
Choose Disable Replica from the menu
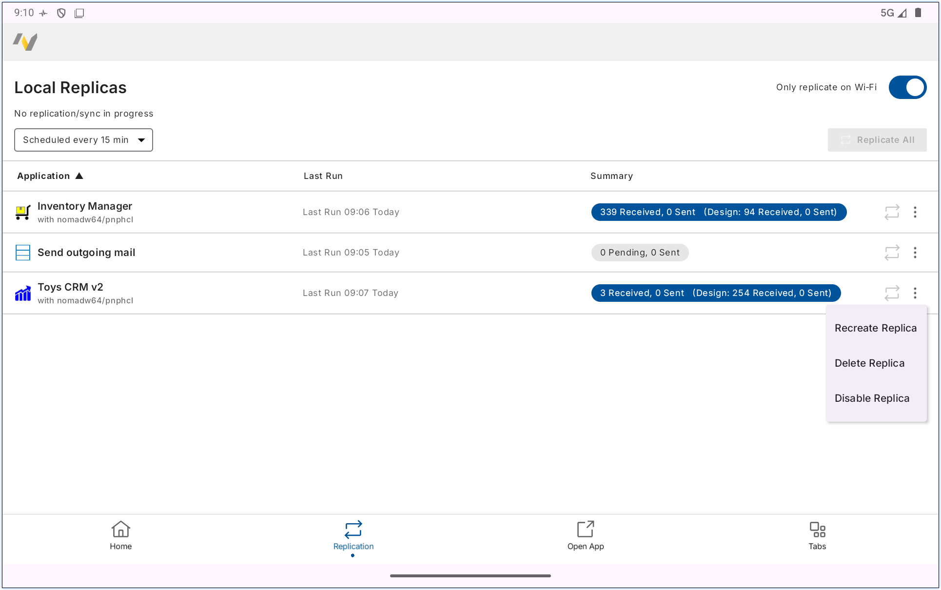click(x=876, y=398)
